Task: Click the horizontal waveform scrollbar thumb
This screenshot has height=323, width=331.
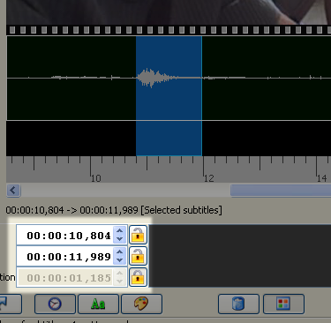Action: coord(281,191)
